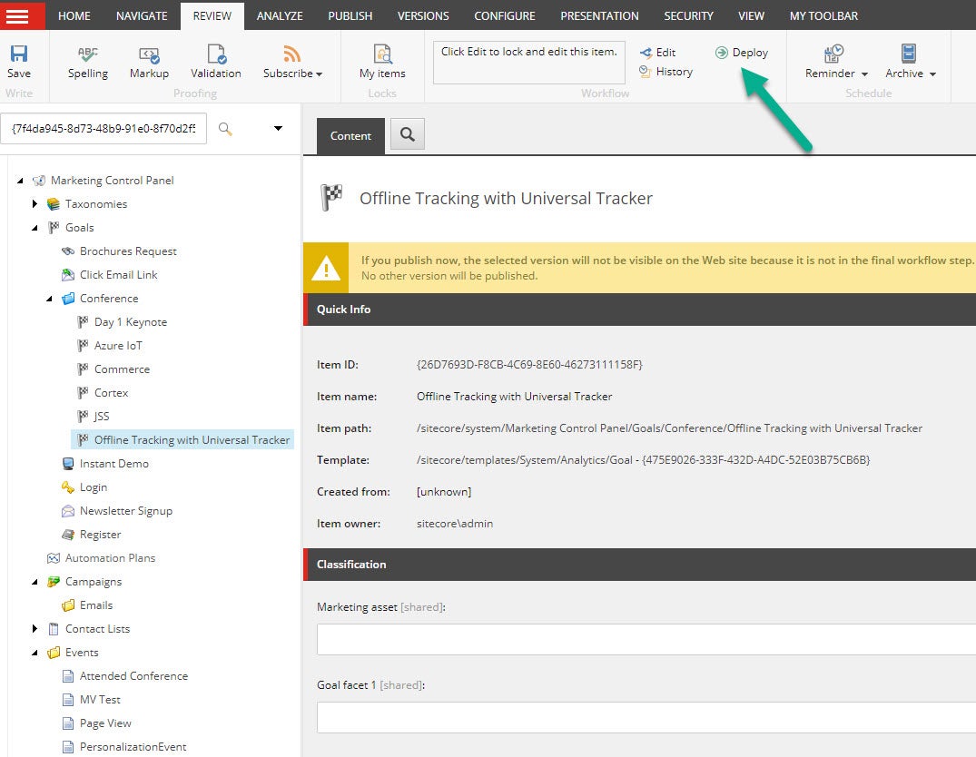This screenshot has width=976, height=757.
Task: Run the Validation tool
Action: pyautogui.click(x=215, y=60)
